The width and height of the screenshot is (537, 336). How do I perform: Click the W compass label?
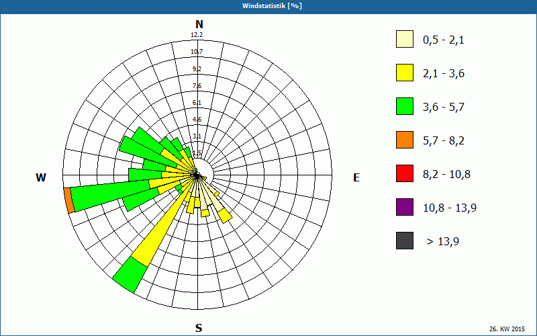41,177
